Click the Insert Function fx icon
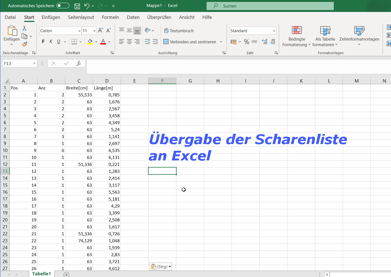Screen dimensions: 391x277 pos(79,63)
